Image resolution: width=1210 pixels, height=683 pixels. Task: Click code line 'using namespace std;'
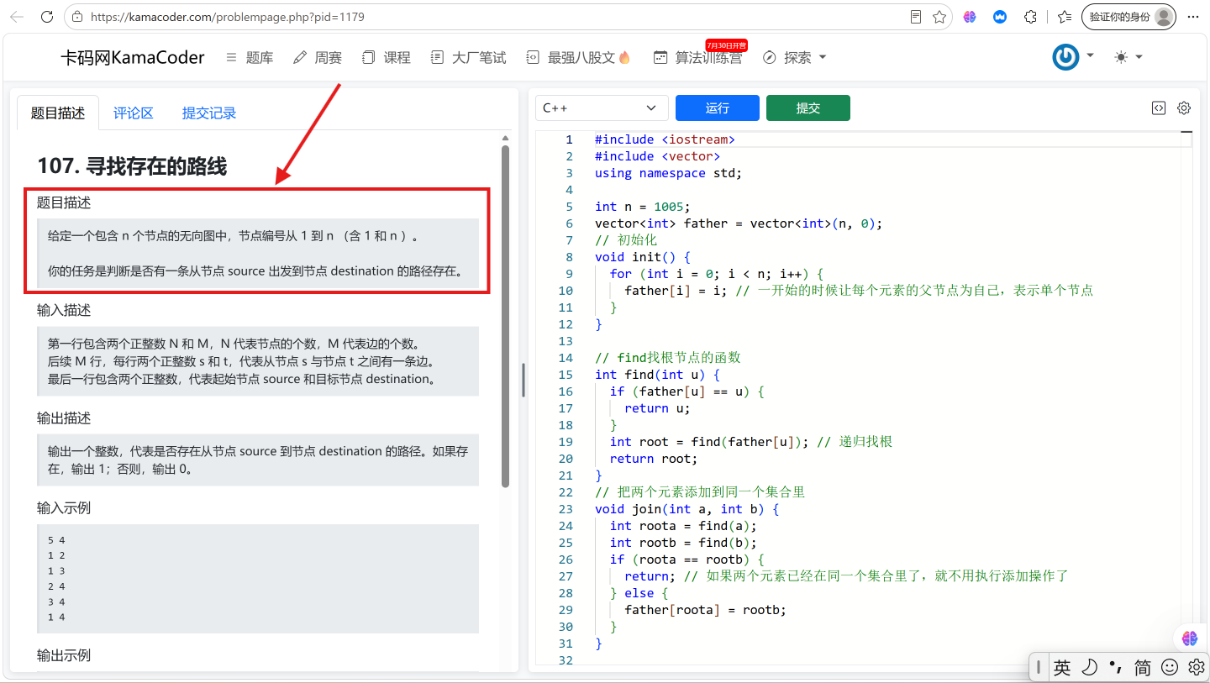pos(669,173)
